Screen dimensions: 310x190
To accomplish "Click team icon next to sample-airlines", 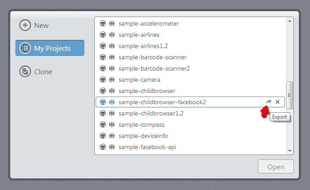I will pyautogui.click(x=112, y=35).
